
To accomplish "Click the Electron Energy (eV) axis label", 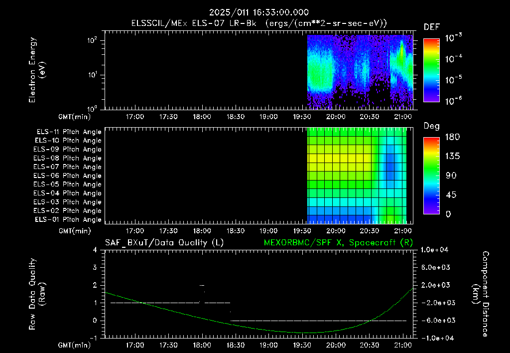I will 37,70.
